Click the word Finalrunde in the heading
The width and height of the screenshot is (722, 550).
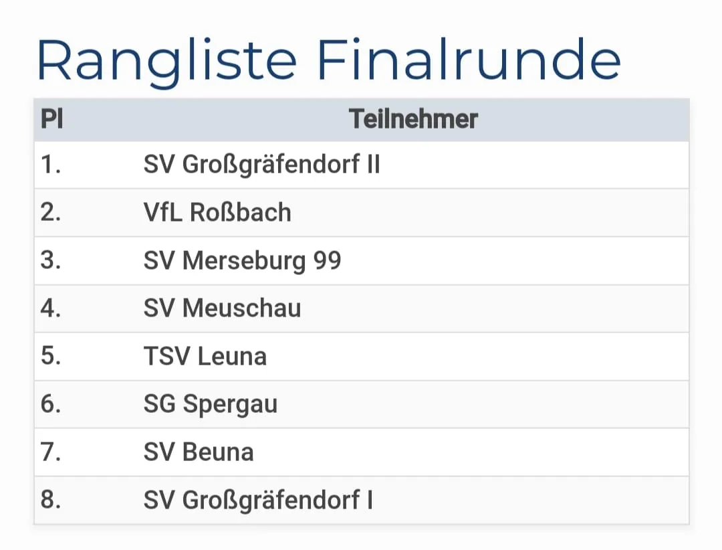pyautogui.click(x=469, y=60)
